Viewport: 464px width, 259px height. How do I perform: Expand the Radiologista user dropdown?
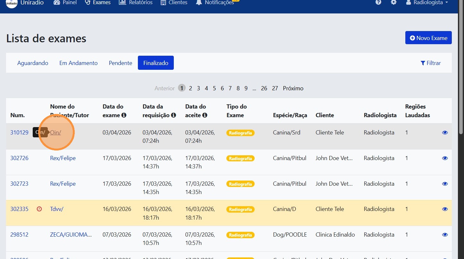click(427, 3)
